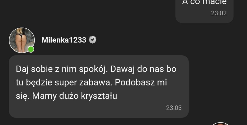Open the partially visible avatar at bottom right
The image size is (247, 125).
click(x=220, y=124)
